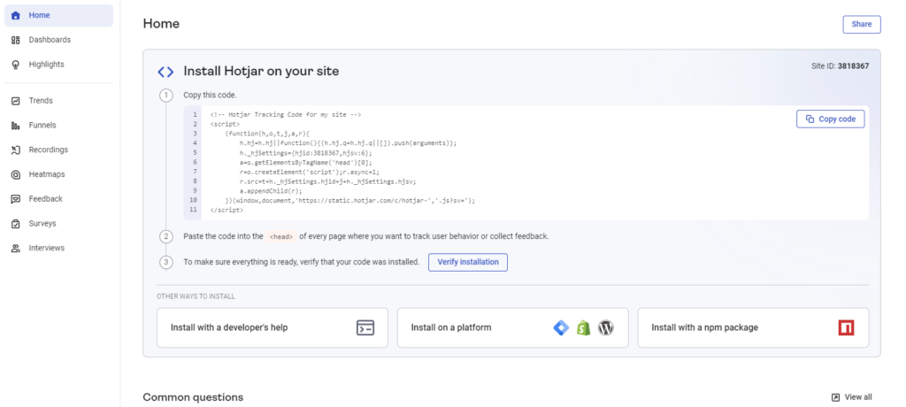Choose Install with a npm package
The width and height of the screenshot is (906, 407).
pos(753,327)
